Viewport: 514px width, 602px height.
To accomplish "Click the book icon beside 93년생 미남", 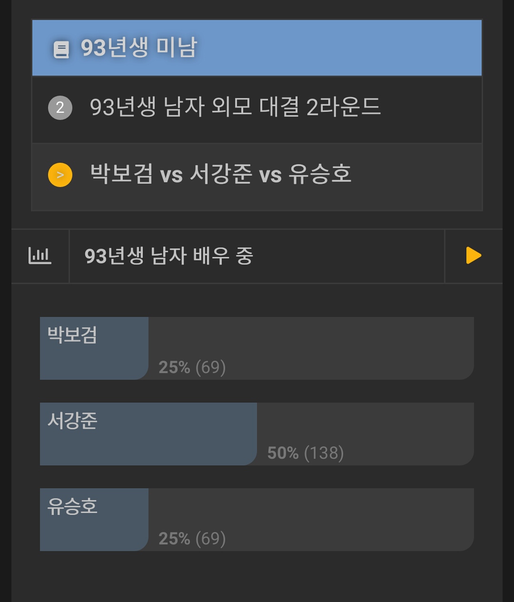I will point(61,49).
